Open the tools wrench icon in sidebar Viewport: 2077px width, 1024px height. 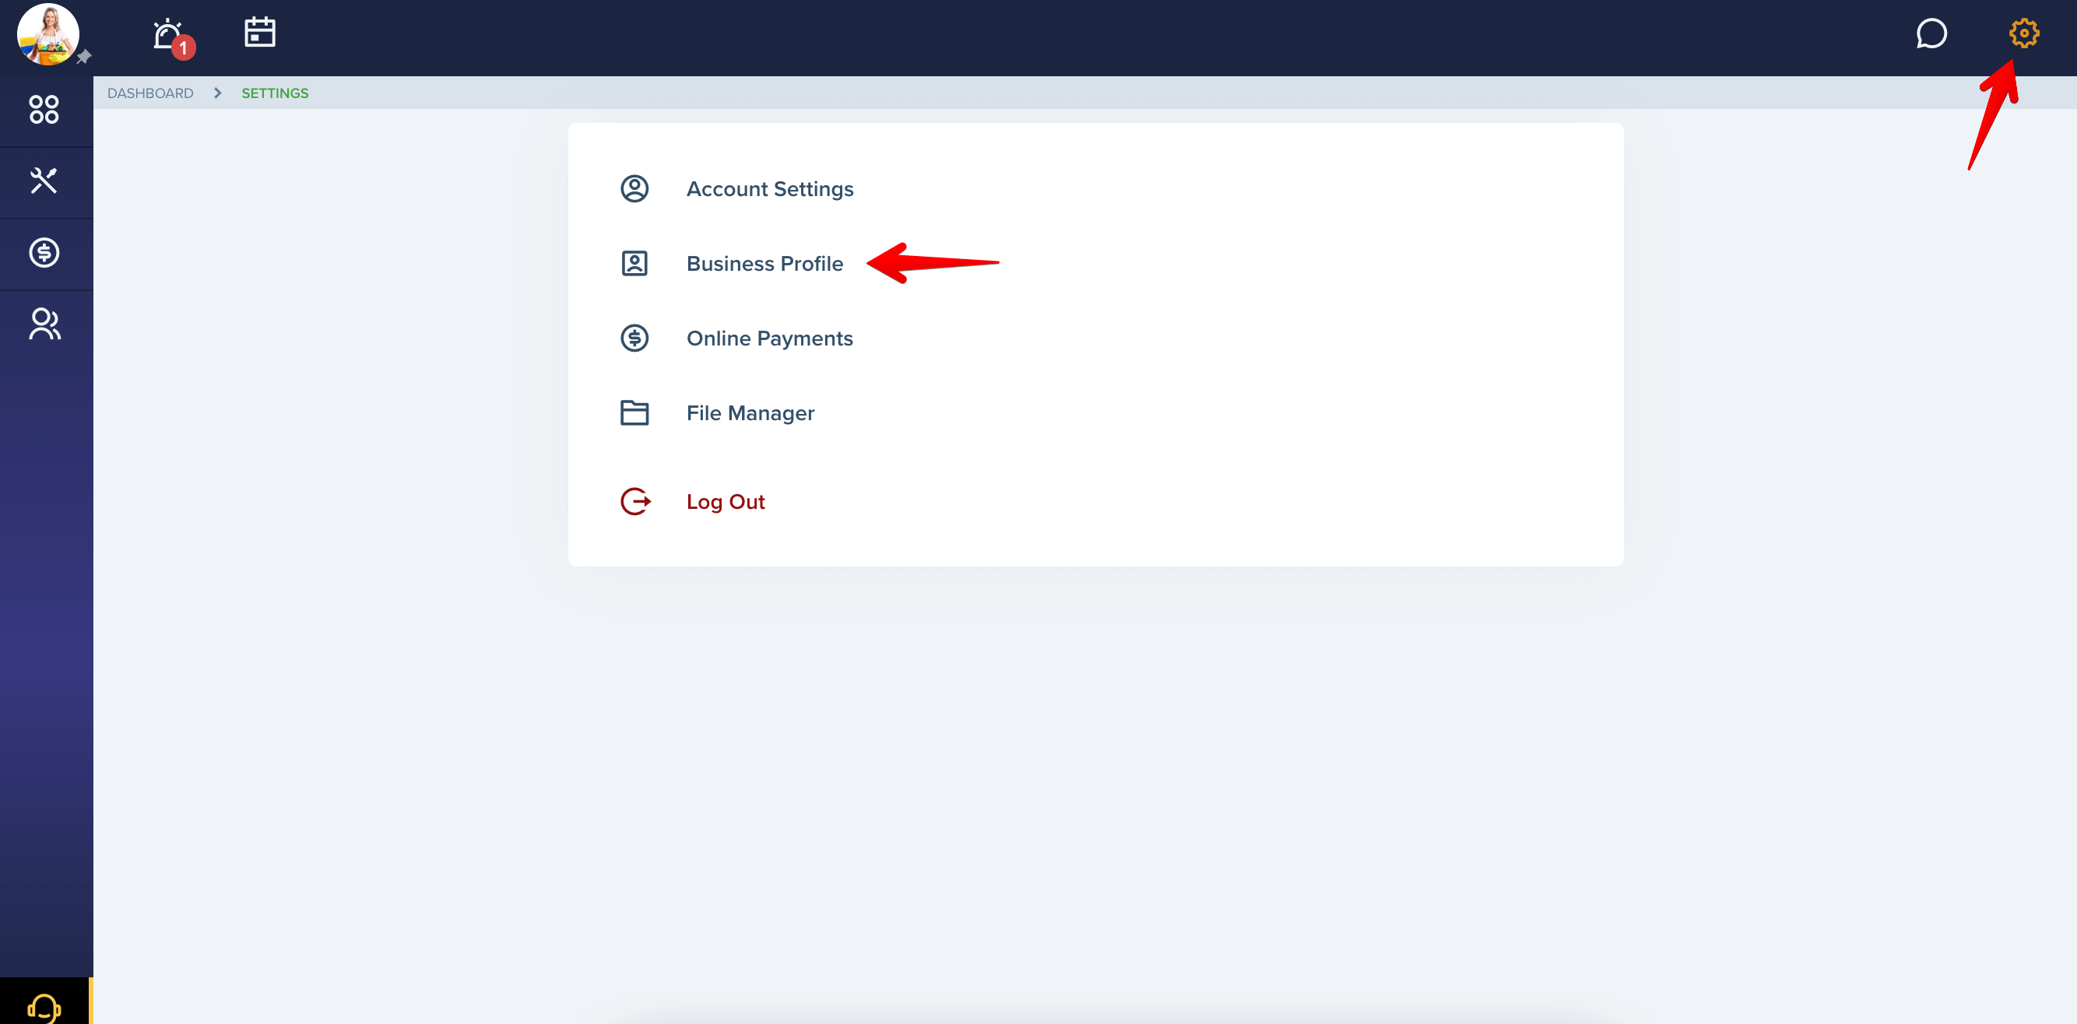(x=44, y=181)
